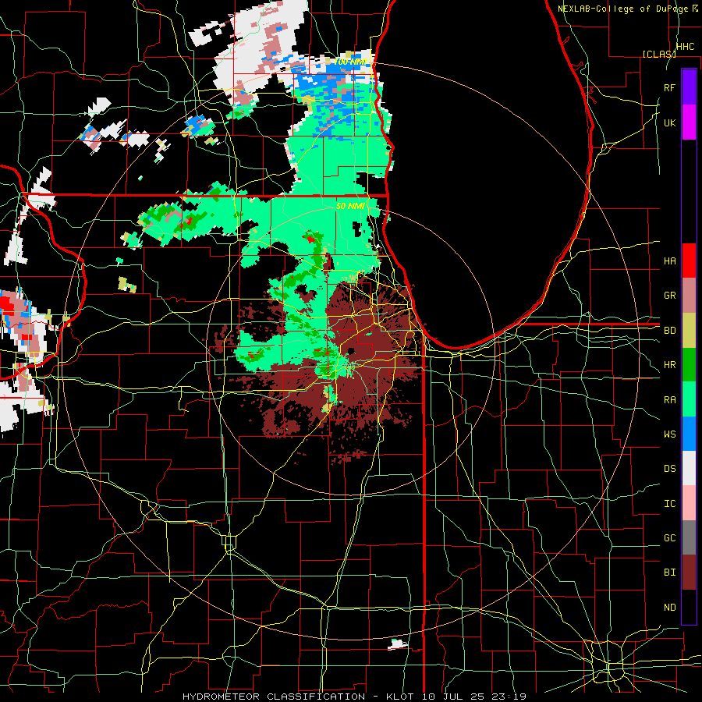
Task: Click the 'BD' legend label
Action: coord(670,331)
